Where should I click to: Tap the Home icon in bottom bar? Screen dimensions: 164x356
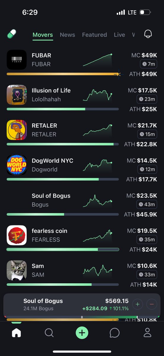17,333
